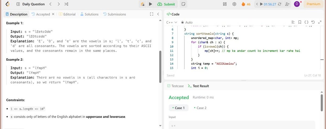This screenshot has height=129, width=326.
Task: Click the Saved status text
Action: tap(170, 75)
